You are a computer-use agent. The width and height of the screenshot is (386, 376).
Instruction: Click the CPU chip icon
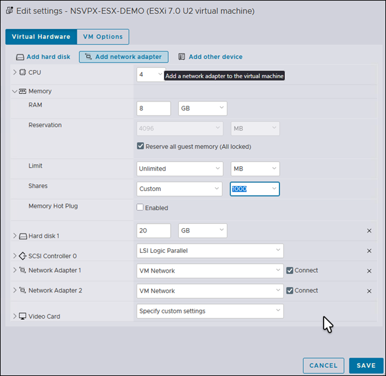tap(22, 72)
